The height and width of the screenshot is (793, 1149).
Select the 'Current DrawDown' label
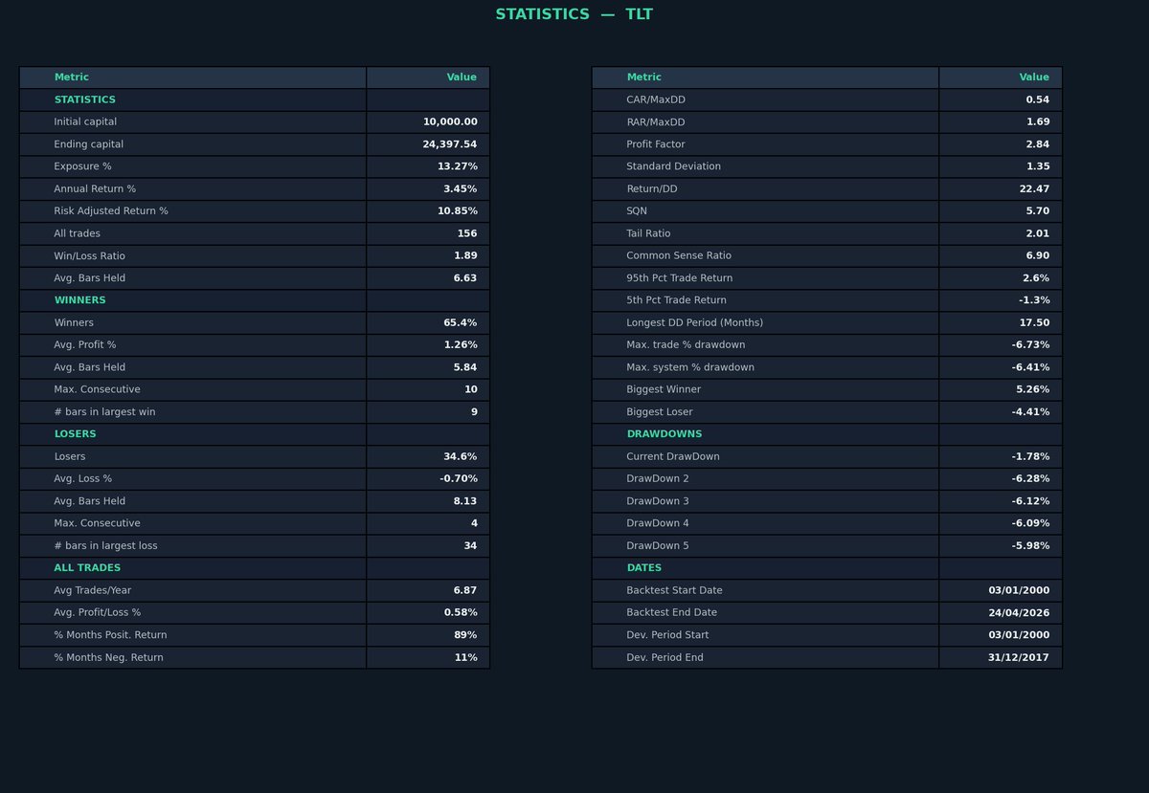tap(673, 457)
